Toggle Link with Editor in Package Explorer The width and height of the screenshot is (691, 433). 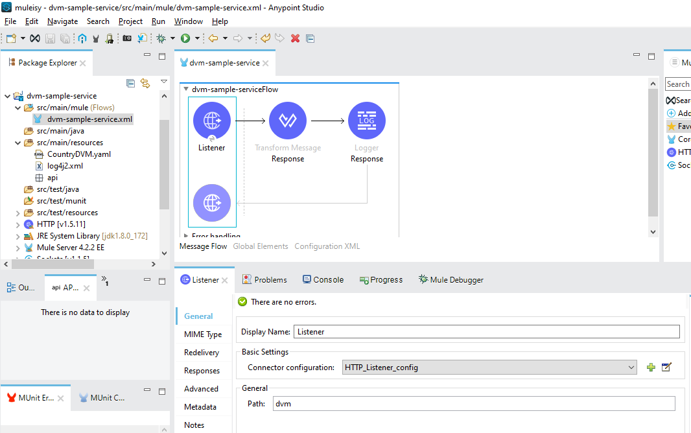click(x=145, y=83)
